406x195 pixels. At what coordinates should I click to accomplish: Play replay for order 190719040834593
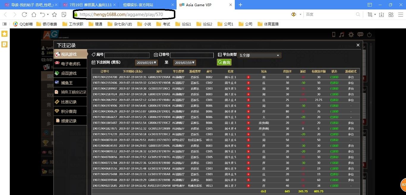(248, 146)
